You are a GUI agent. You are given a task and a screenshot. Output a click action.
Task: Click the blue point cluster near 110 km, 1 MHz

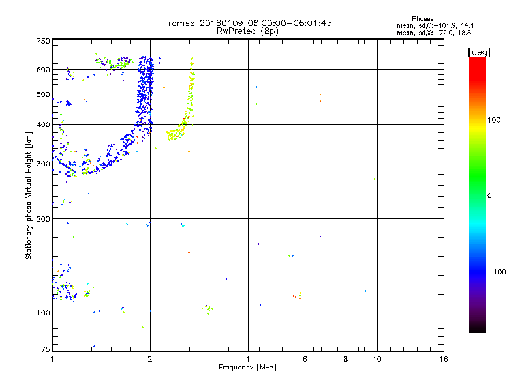tap(65, 292)
